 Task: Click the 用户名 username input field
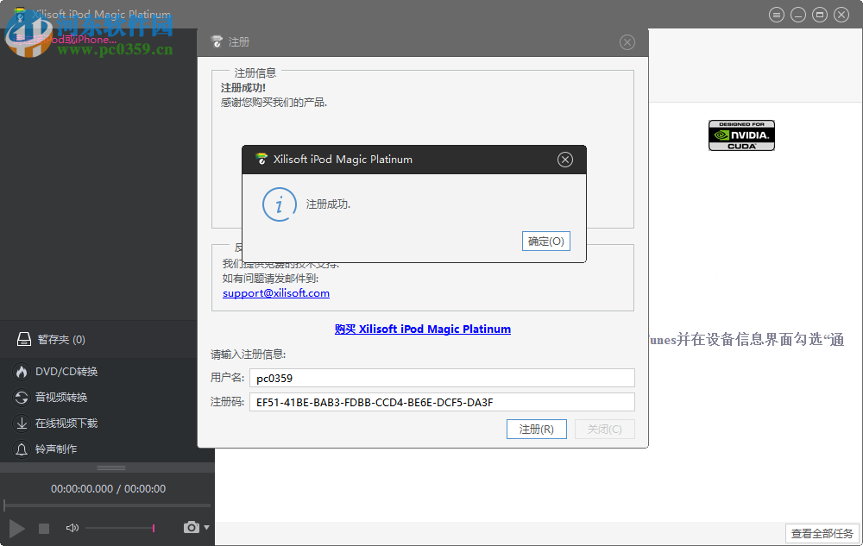[442, 377]
